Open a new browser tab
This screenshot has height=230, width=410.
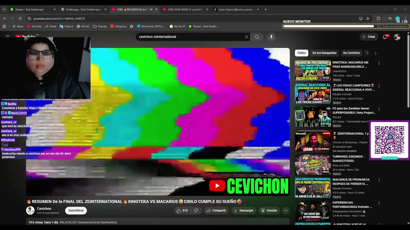(x=266, y=9)
